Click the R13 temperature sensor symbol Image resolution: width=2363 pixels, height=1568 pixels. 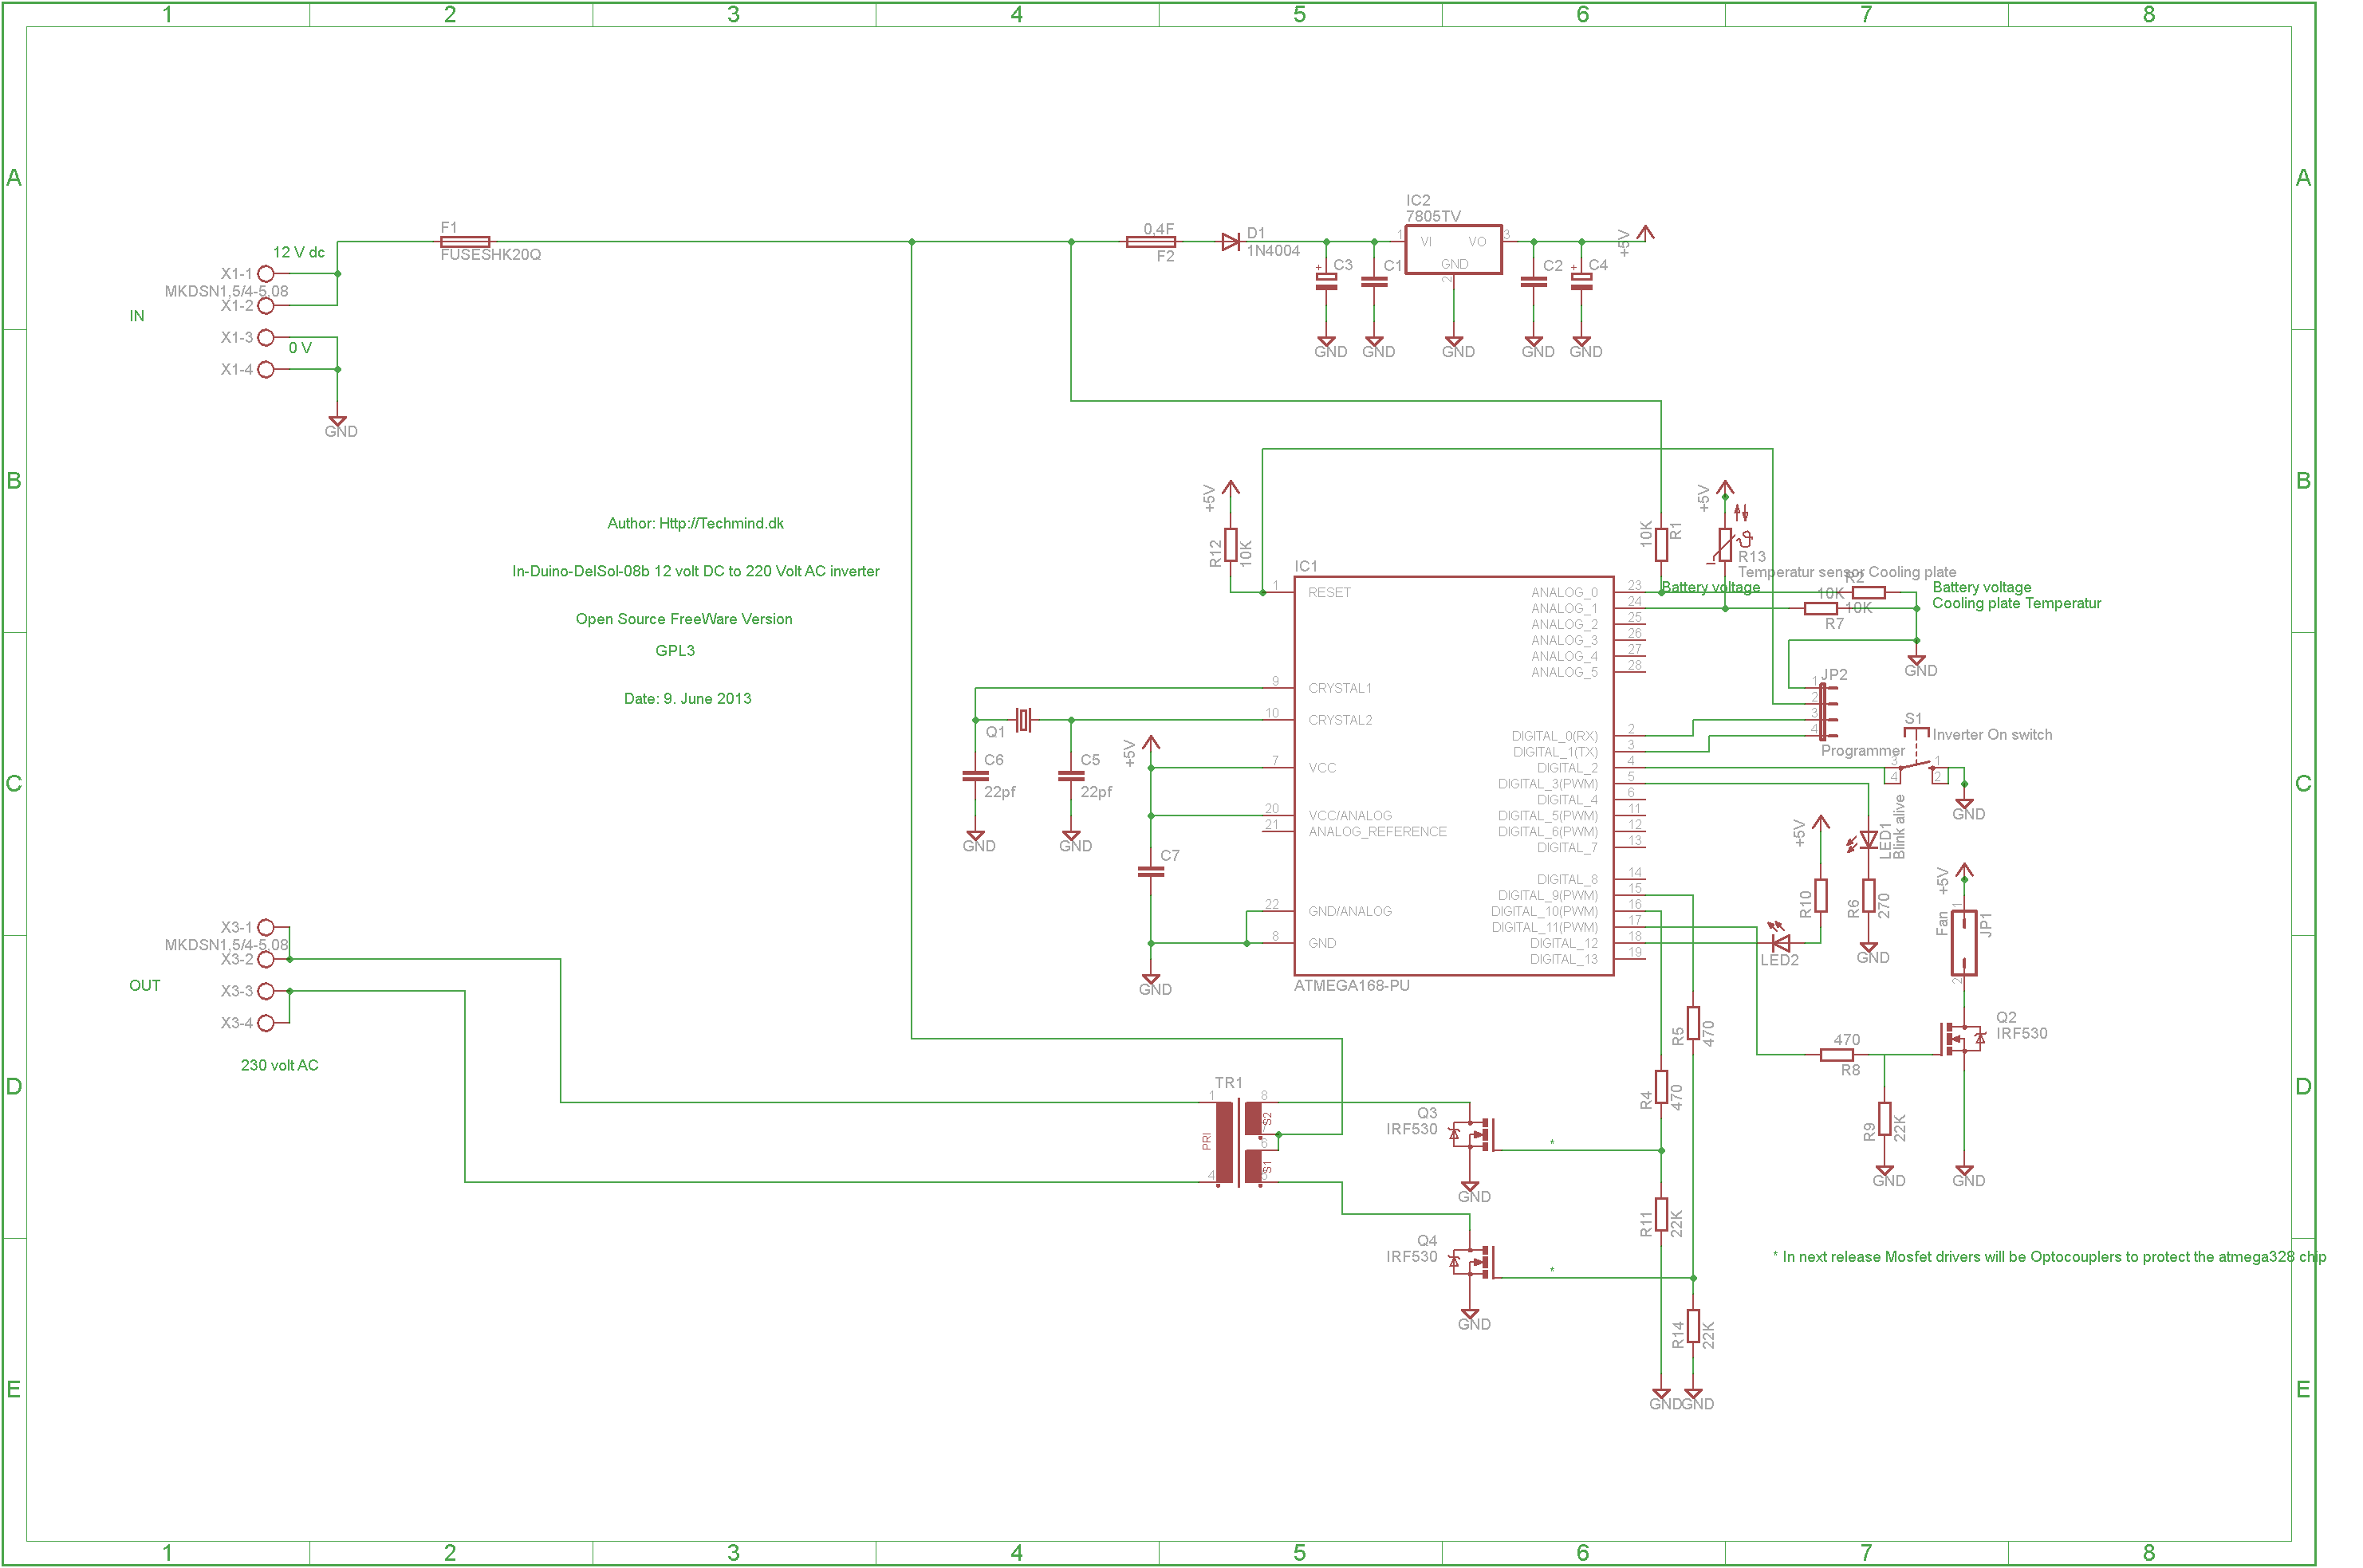[x=1725, y=545]
